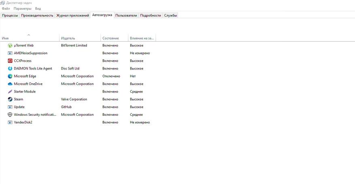Screen dimensions: 355x184
Task: Click Не измерено in the AMDNoiseSuppression row
Action: click(x=140, y=53)
